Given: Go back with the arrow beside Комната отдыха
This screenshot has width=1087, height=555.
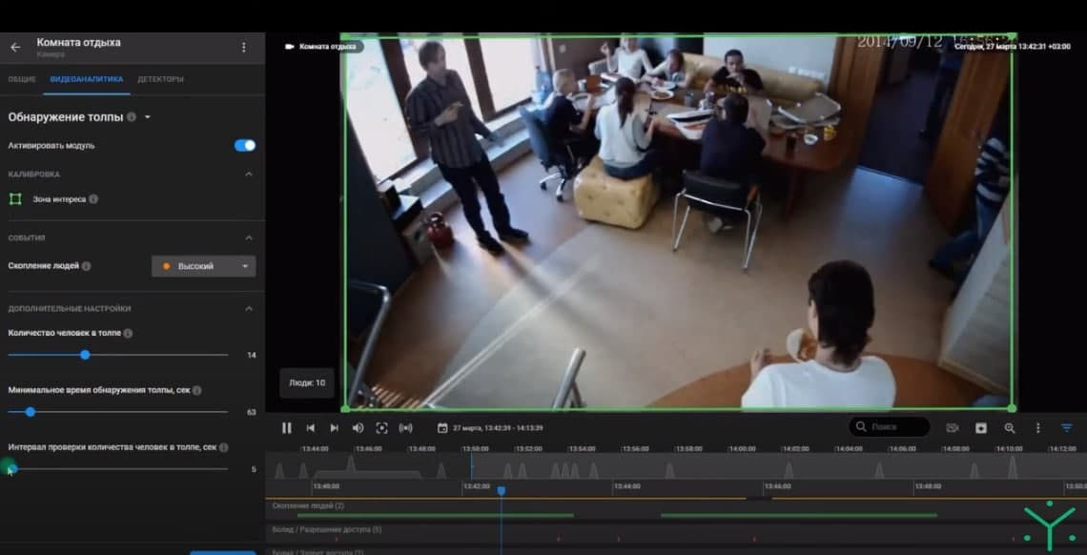Looking at the screenshot, I should pos(15,47).
